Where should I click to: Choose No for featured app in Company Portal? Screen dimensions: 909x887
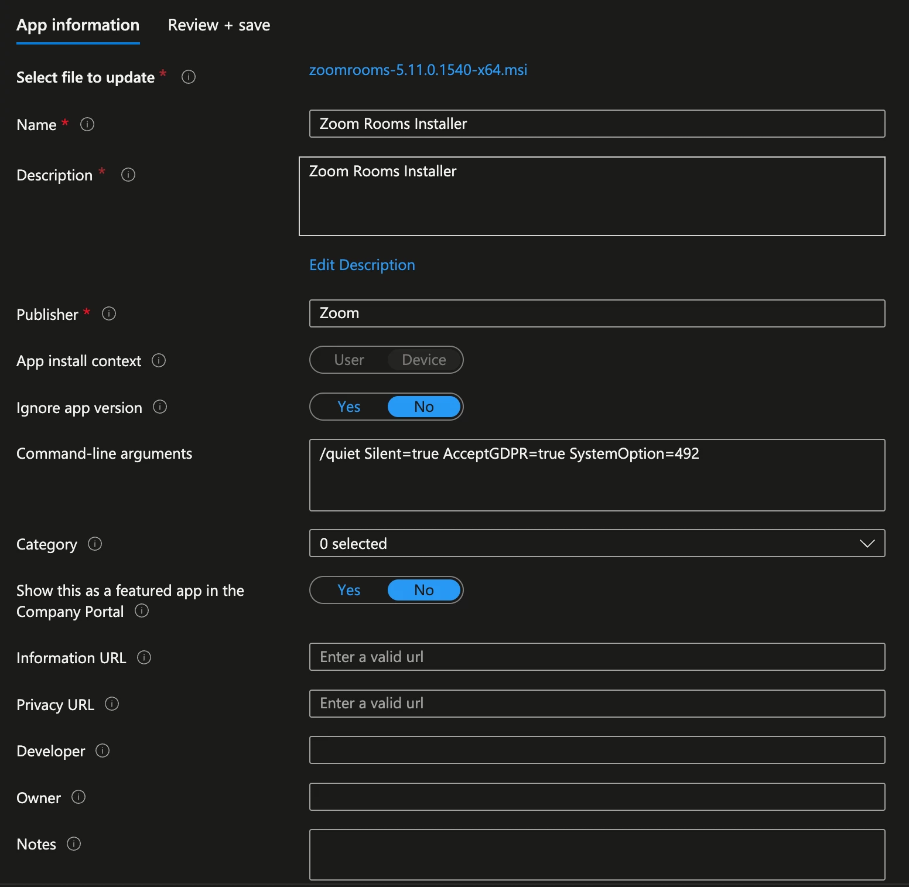pyautogui.click(x=424, y=590)
